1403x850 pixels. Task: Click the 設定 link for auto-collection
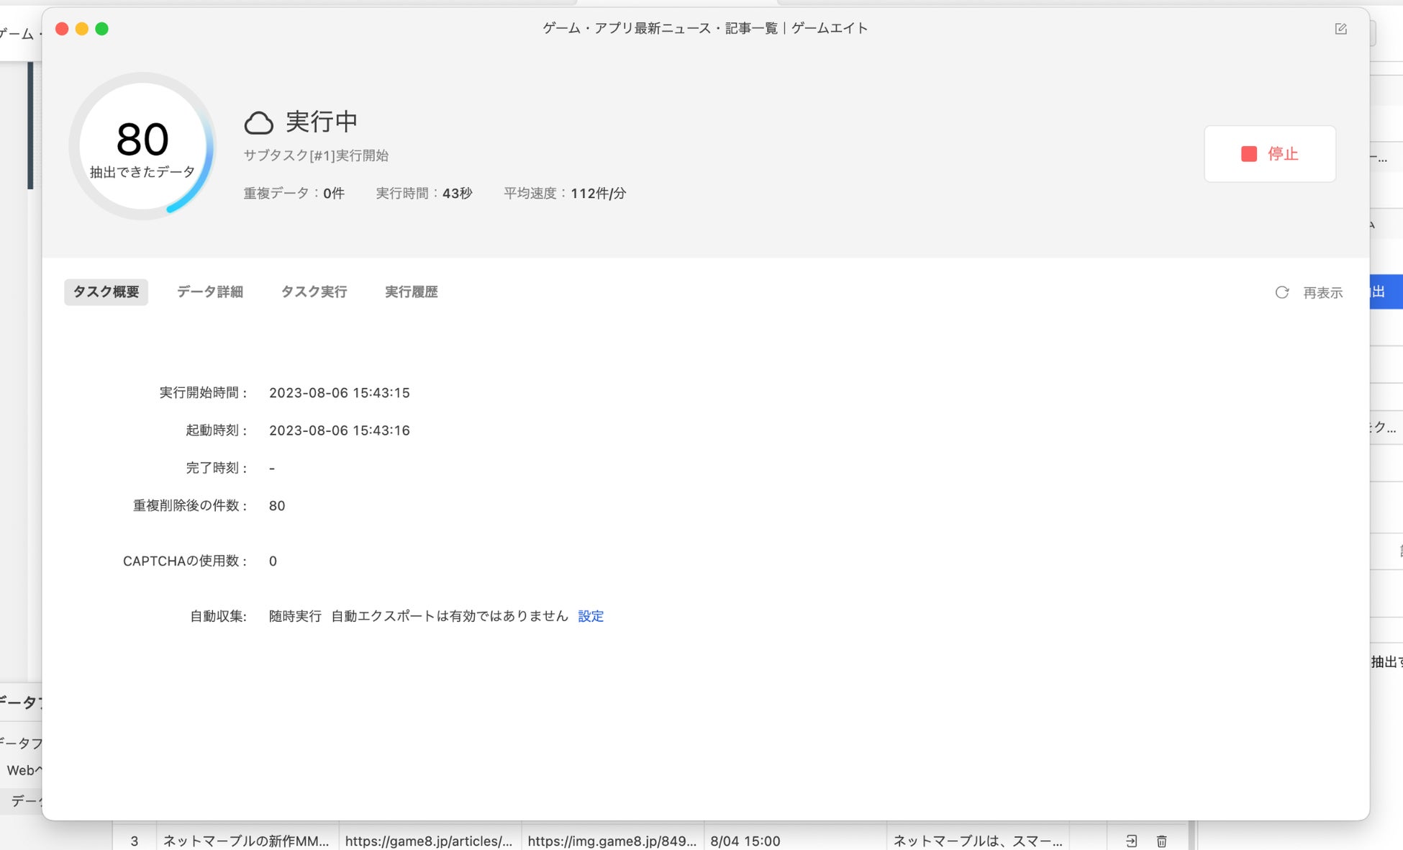point(590,616)
